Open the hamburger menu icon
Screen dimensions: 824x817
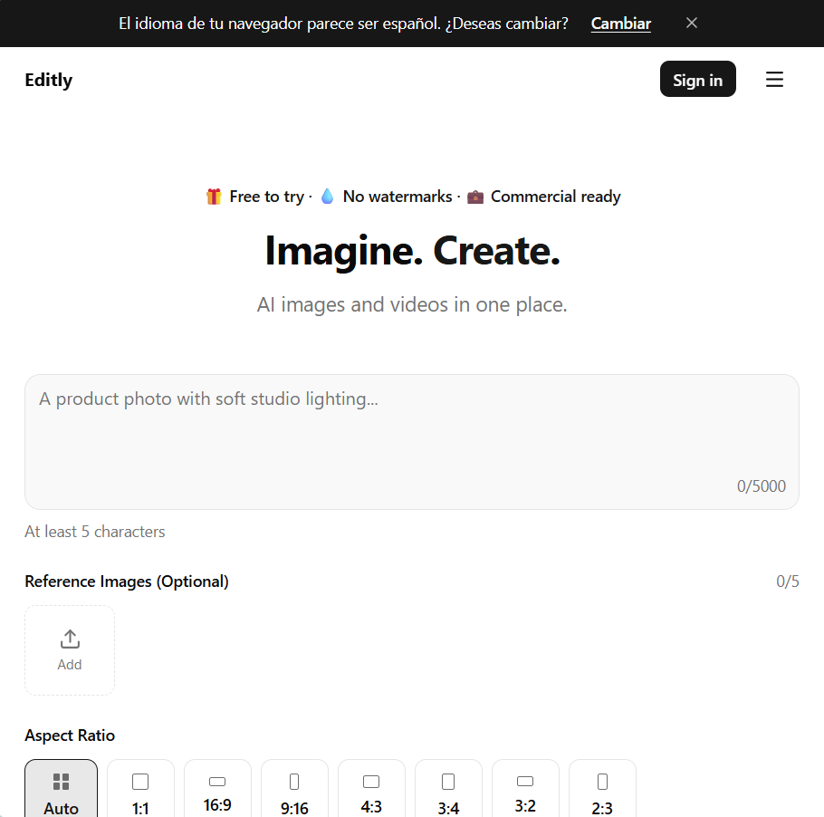(x=774, y=80)
